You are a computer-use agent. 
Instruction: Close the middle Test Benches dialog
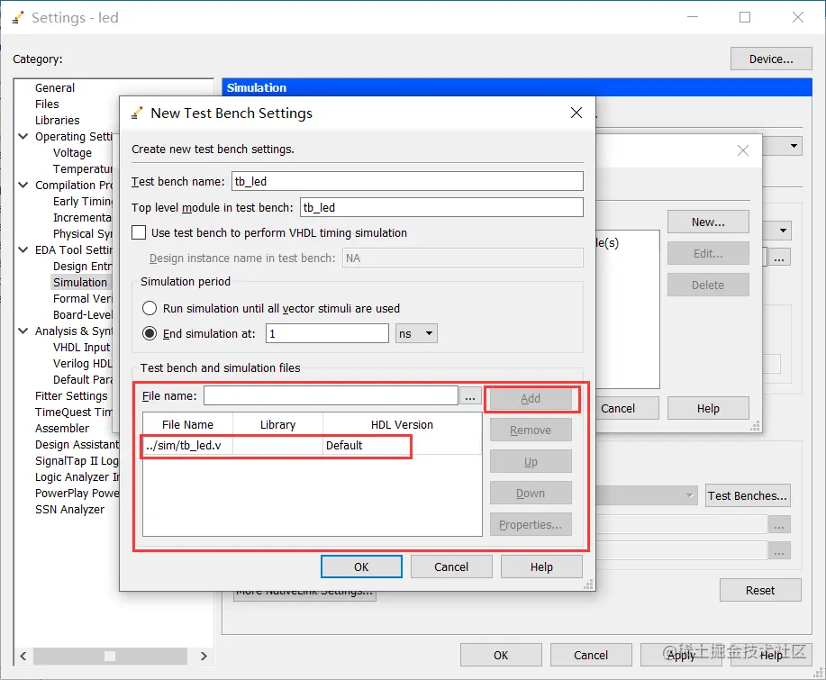pos(743,150)
